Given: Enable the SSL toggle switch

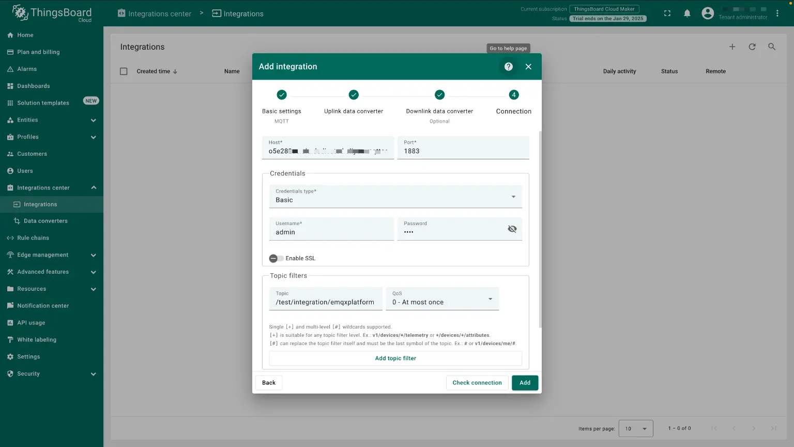Looking at the screenshot, I should 276,258.
